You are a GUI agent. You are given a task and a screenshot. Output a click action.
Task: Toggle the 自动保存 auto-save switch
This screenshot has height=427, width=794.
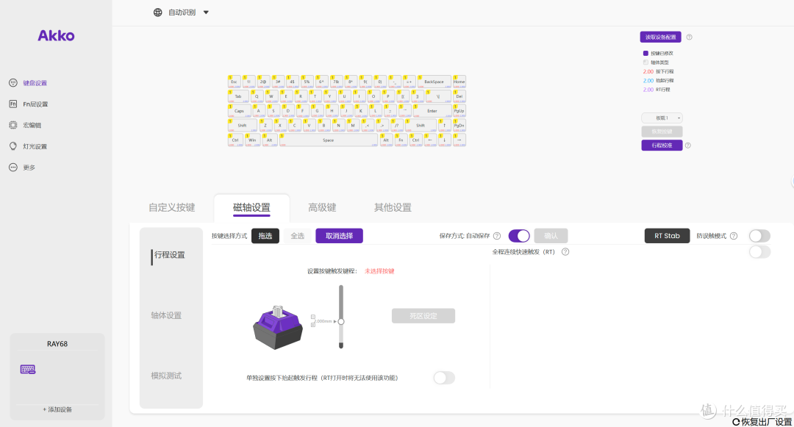click(519, 236)
